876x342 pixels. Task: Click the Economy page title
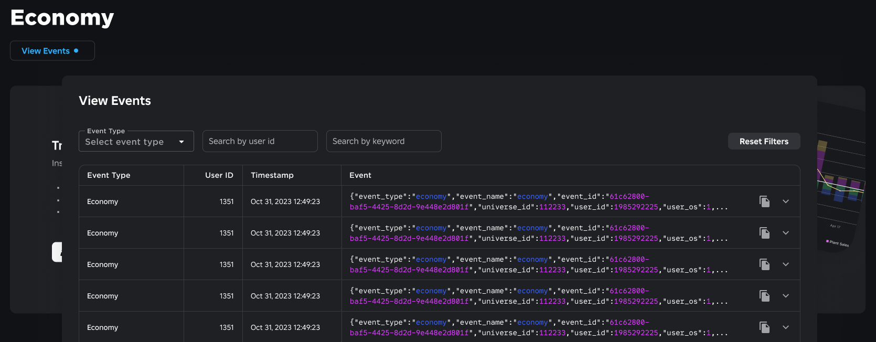tap(62, 18)
